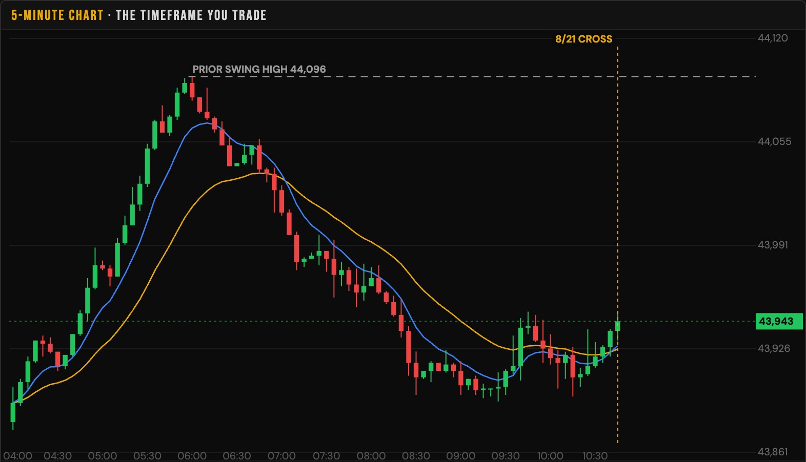Select the 05:30 time axis label

[147, 456]
